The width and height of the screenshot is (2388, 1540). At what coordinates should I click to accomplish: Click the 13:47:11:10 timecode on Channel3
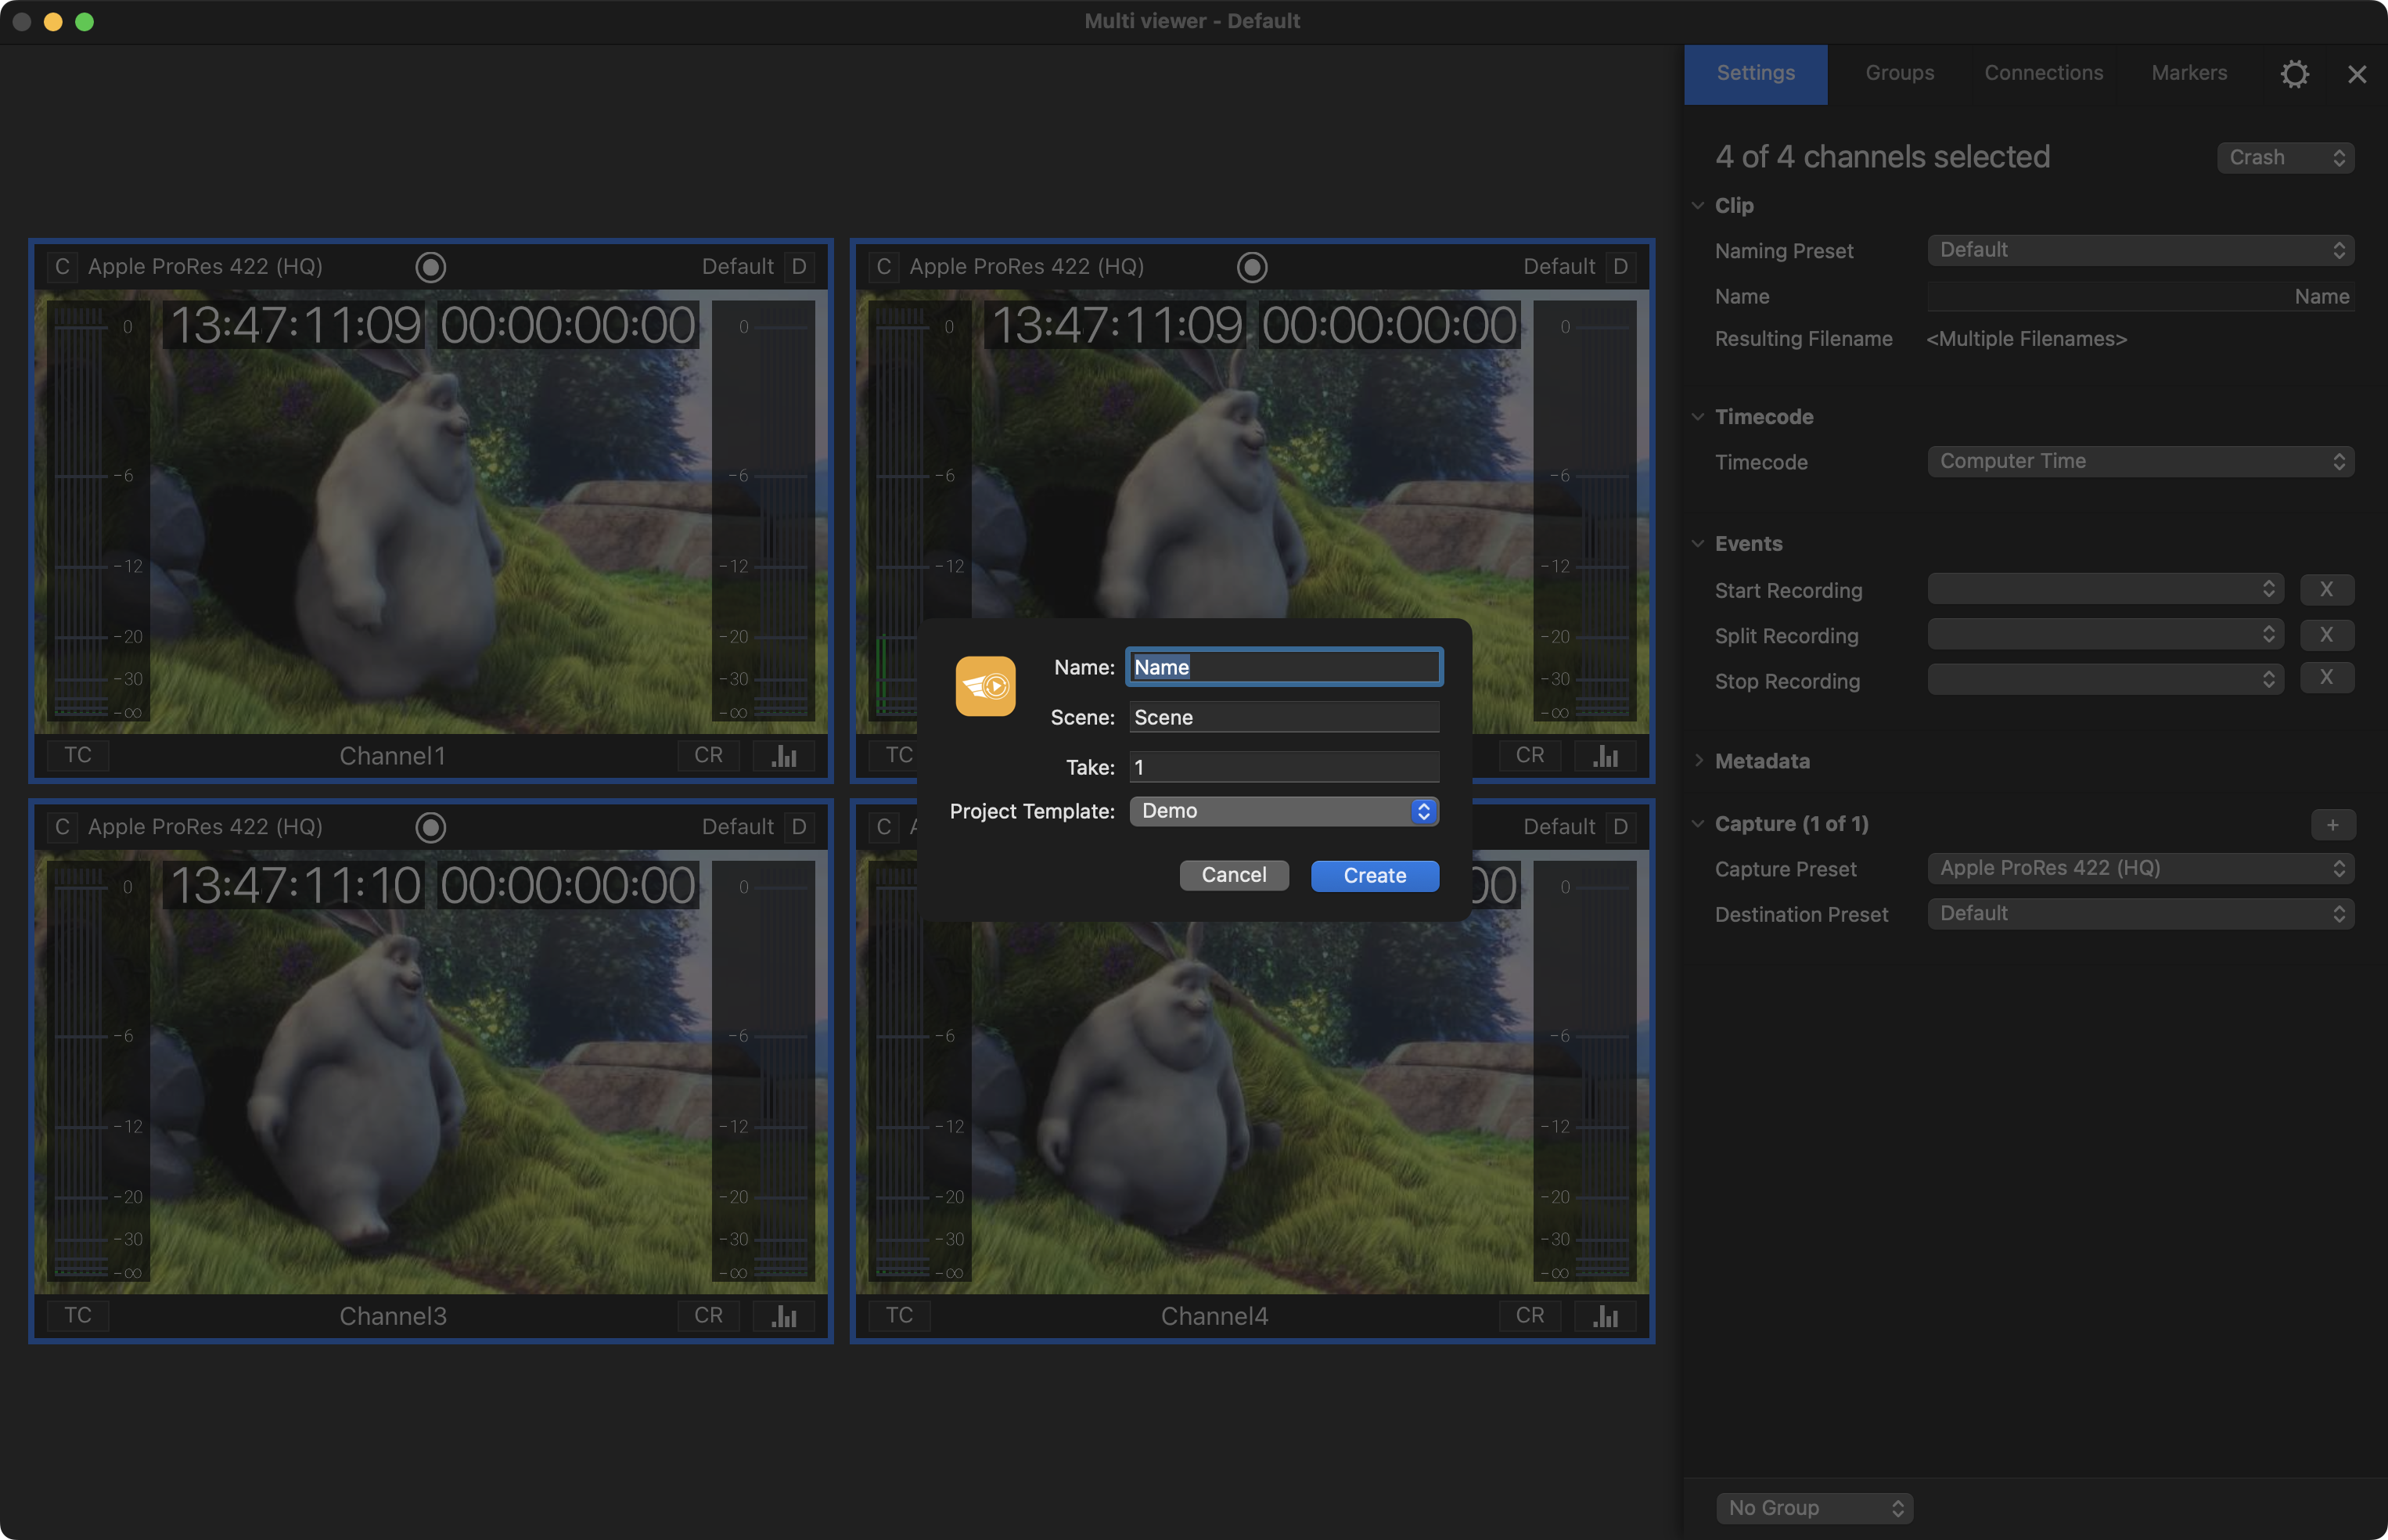[x=296, y=886]
